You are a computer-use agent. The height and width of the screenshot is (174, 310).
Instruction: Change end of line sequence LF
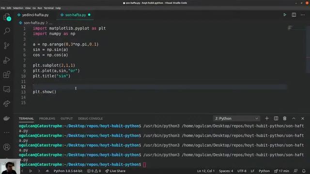coord(252,171)
